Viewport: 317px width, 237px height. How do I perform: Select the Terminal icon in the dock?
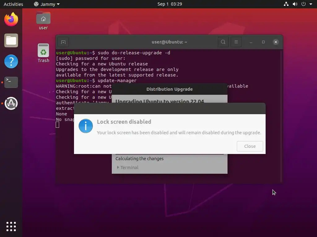[11, 82]
